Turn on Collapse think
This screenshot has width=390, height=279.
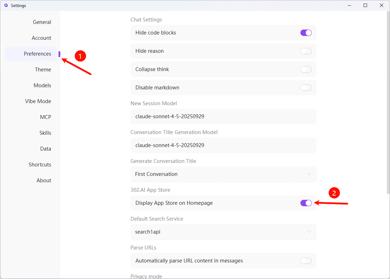(306, 69)
